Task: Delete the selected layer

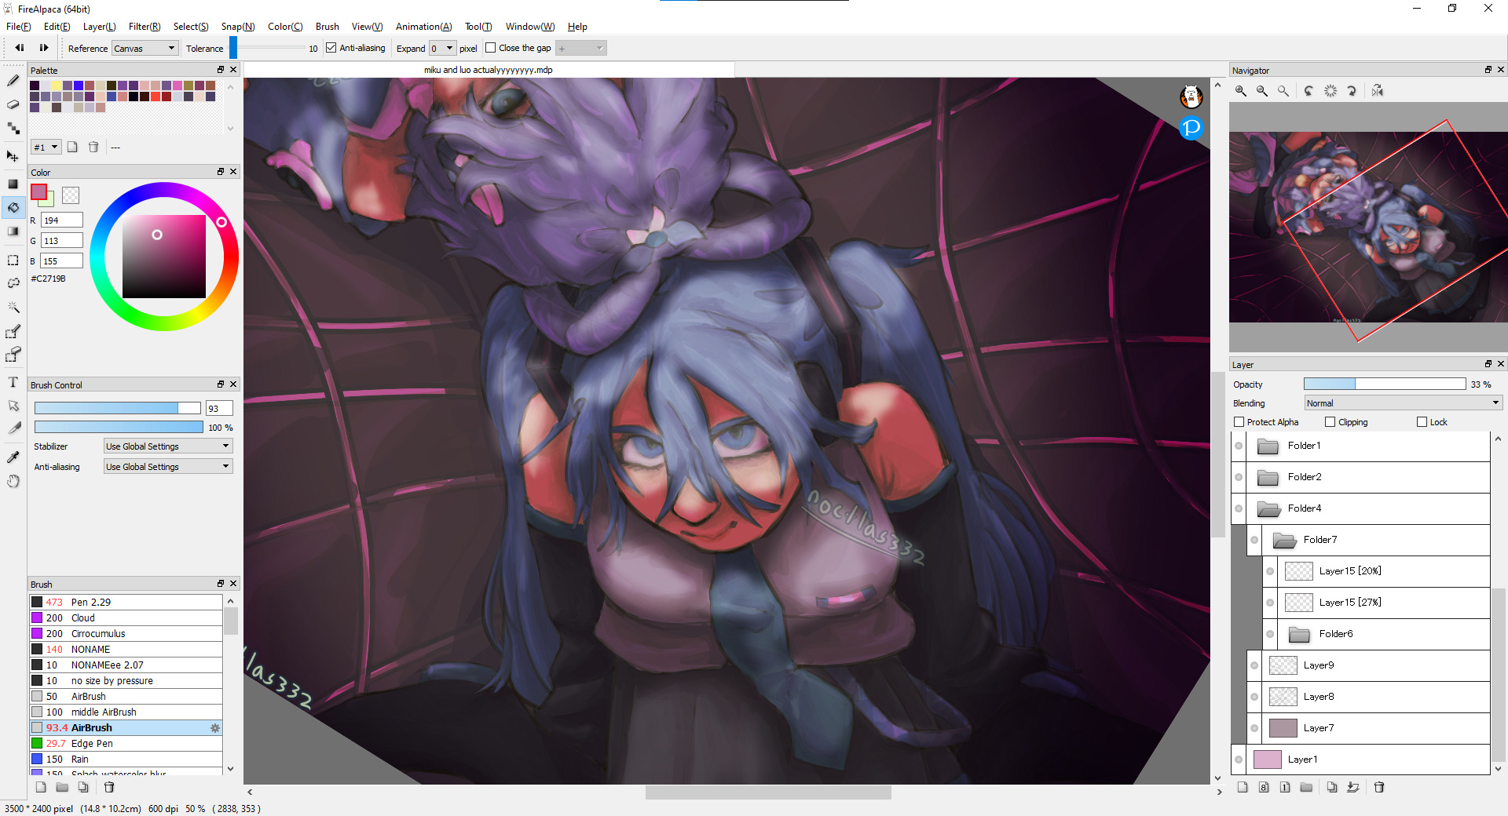Action: coord(1379,787)
